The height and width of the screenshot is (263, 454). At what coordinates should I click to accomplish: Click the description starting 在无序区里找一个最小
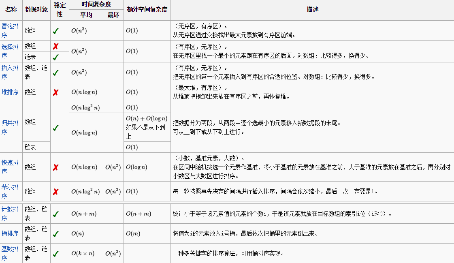(271, 56)
